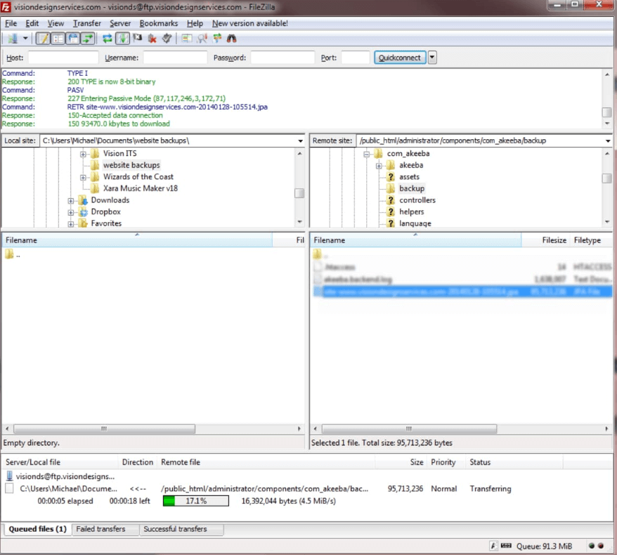Open the Site Manager dropdown arrow
The width and height of the screenshot is (617, 555).
(25, 39)
